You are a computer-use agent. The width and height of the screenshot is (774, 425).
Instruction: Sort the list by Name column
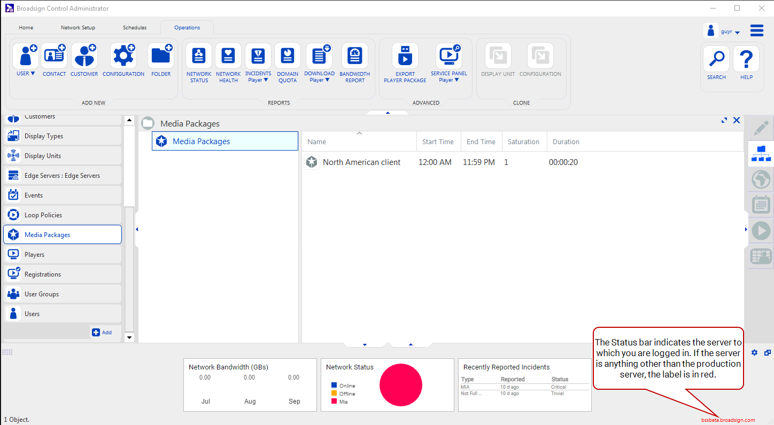pos(359,141)
